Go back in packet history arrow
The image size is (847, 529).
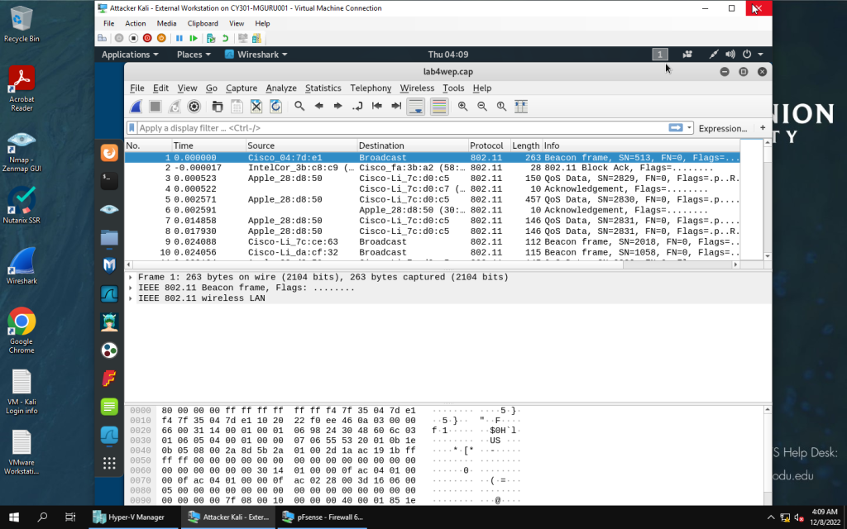coord(318,107)
